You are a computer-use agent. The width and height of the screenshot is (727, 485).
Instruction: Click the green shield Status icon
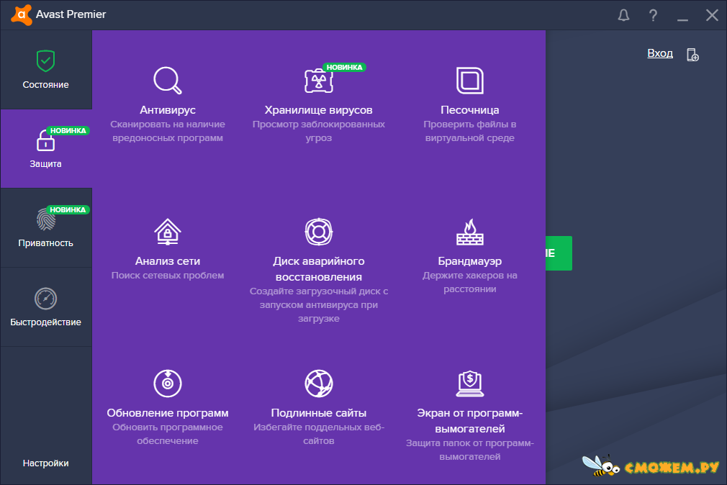click(45, 60)
